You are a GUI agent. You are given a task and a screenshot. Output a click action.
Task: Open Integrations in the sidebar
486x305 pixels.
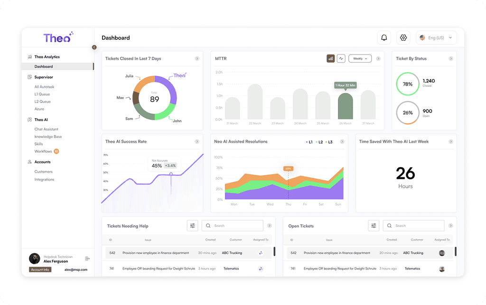tap(44, 180)
